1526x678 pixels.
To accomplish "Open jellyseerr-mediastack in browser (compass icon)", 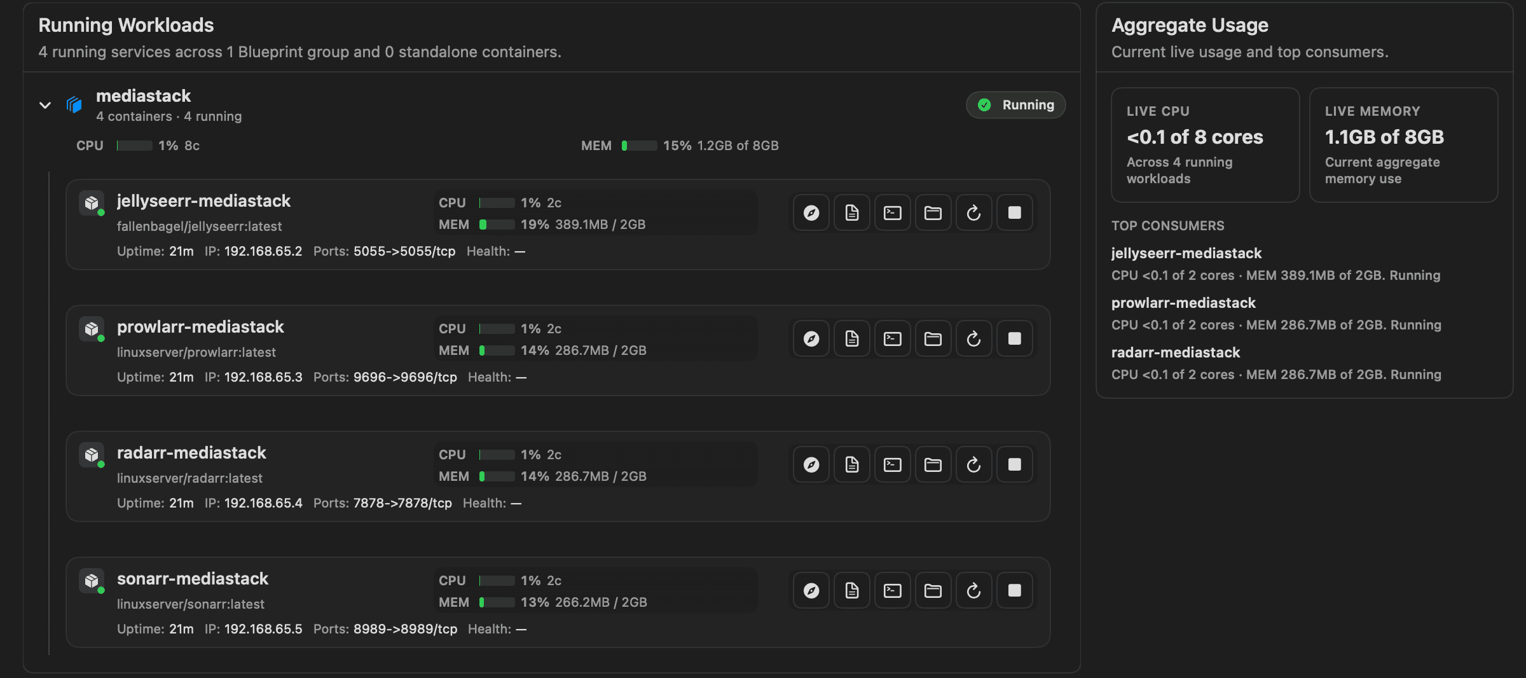I will click(811, 212).
